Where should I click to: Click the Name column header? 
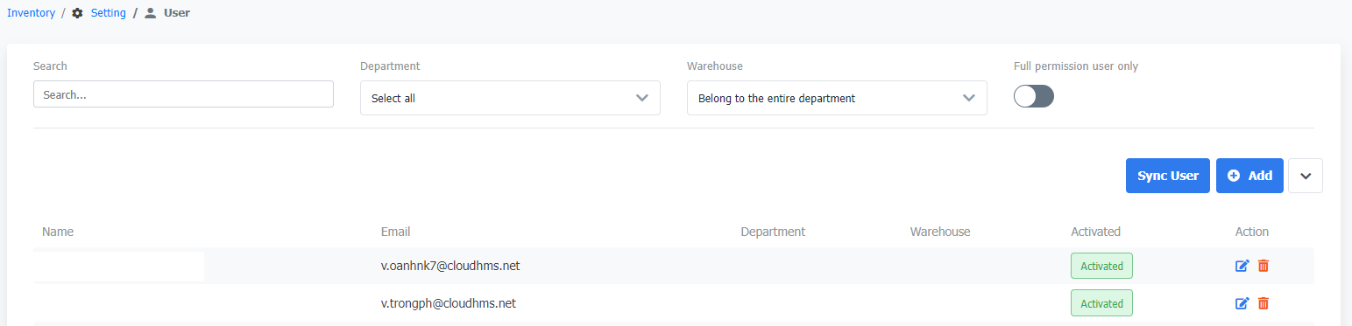(x=58, y=232)
